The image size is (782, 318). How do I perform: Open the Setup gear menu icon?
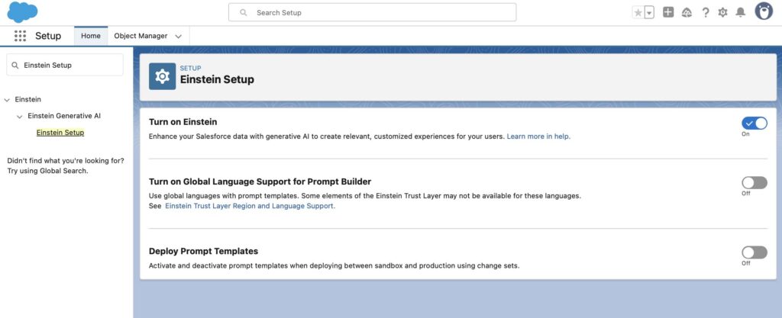(722, 12)
